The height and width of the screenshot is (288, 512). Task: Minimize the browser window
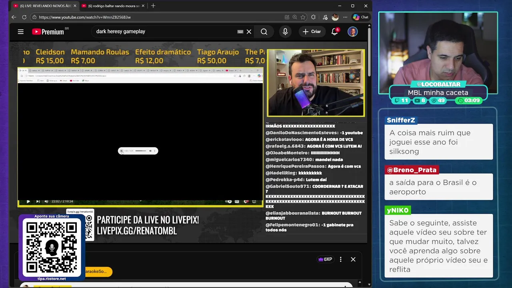click(x=339, y=6)
